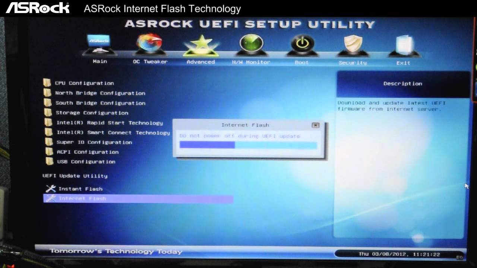
Task: Click 'Tomorrow's Technology Today' slogan
Action: point(116,251)
